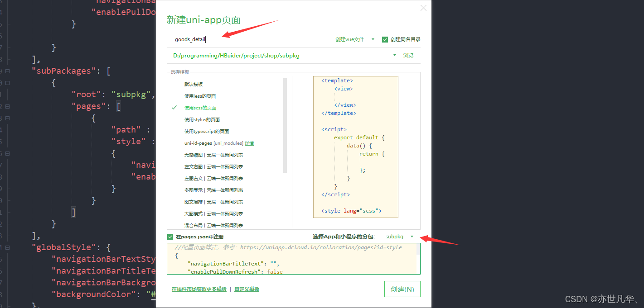The height and width of the screenshot is (308, 644).
Task: Close the 新建uni-app页面 dialog with the X
Action: (x=423, y=8)
